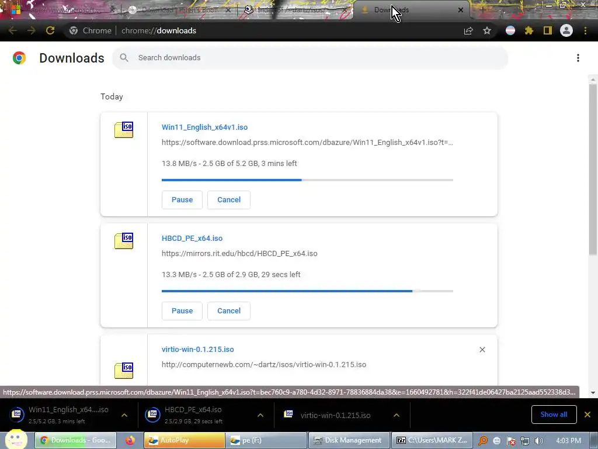Click the Chrome logo next to Downloads
Screen dimensions: 598x449
coord(19,58)
